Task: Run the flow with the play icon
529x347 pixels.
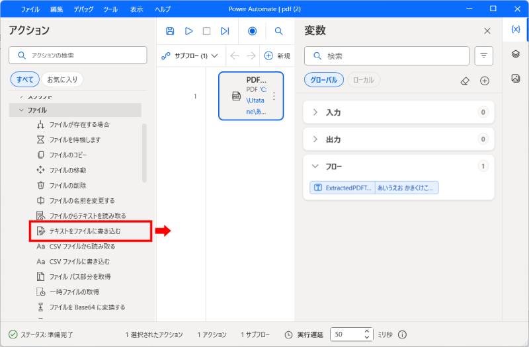Action: pos(188,31)
